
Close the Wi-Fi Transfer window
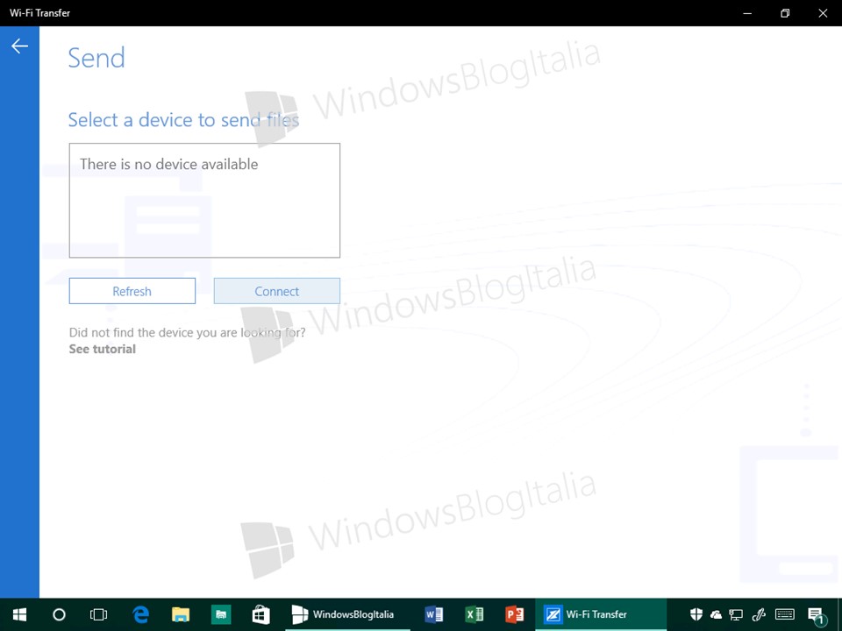click(x=823, y=13)
